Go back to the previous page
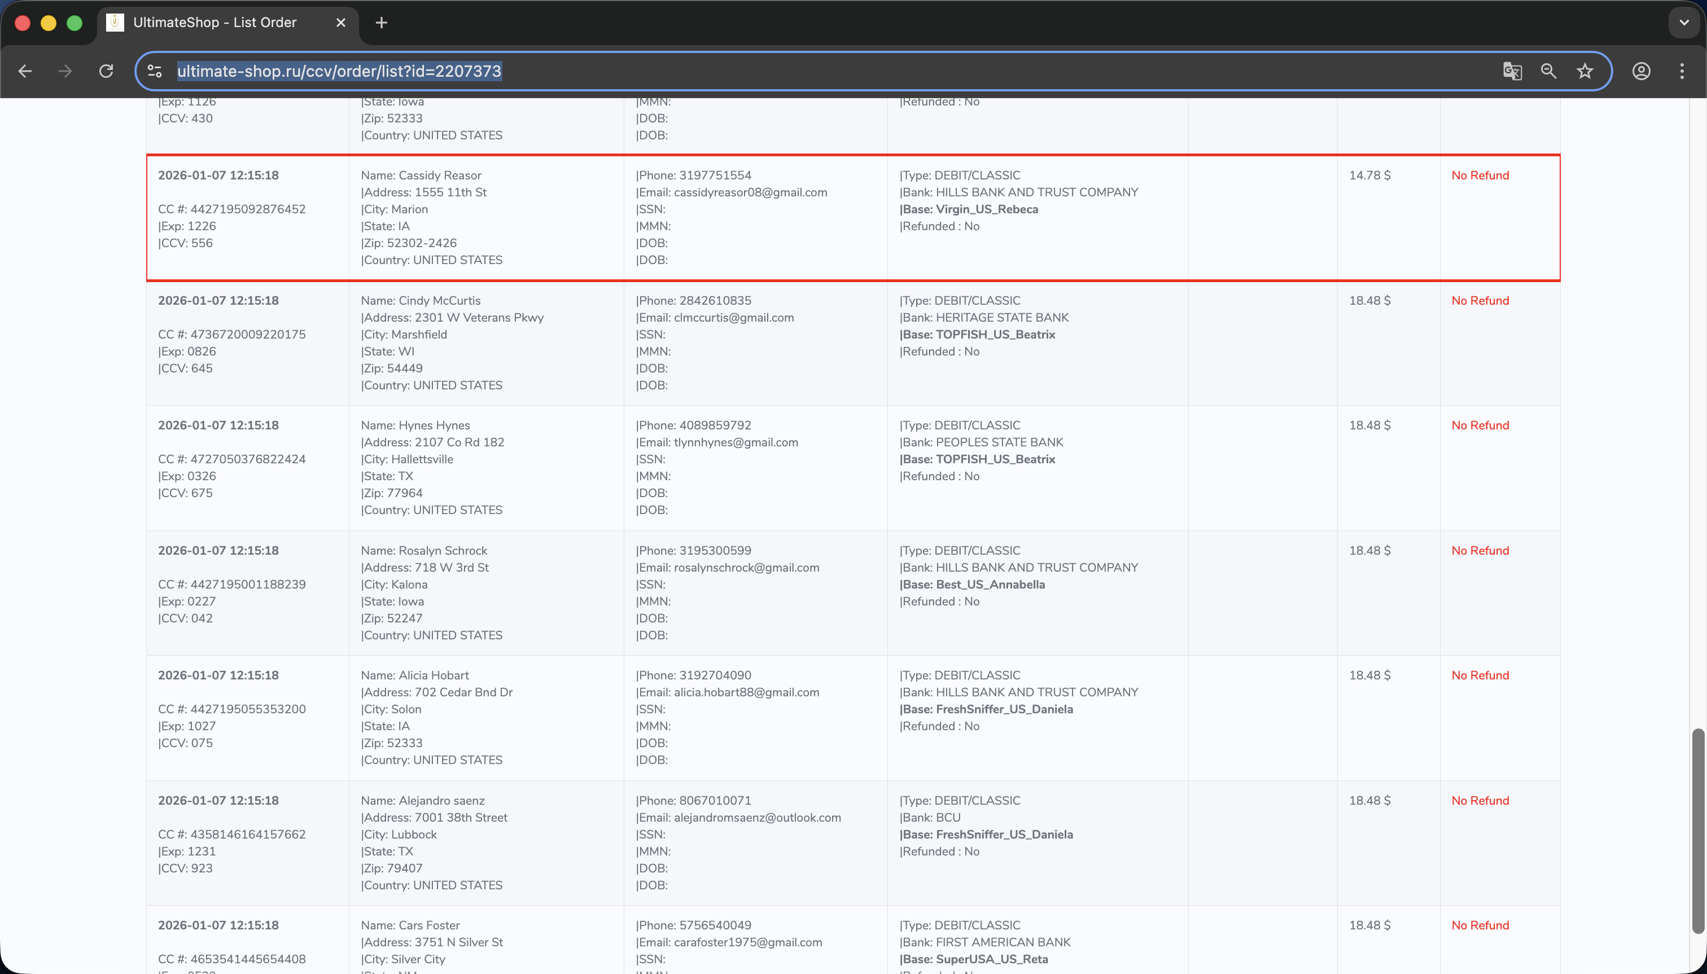The width and height of the screenshot is (1707, 974). tap(25, 71)
